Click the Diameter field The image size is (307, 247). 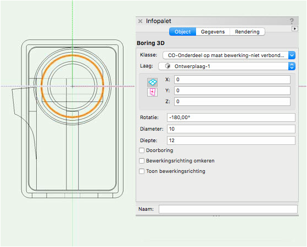tap(231, 129)
